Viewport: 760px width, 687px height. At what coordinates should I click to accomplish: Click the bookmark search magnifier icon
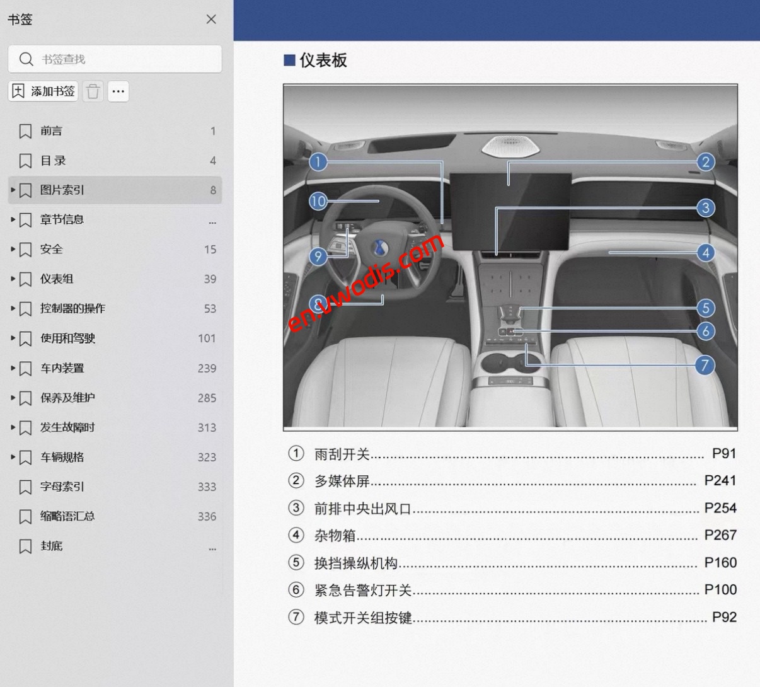click(x=26, y=59)
